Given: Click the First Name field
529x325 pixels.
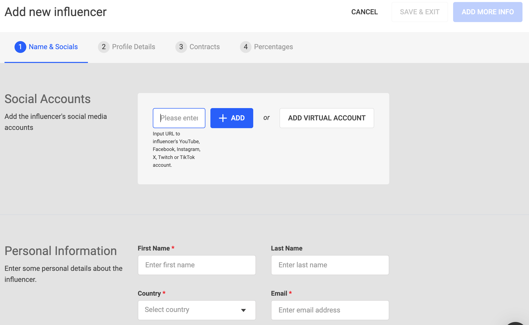Looking at the screenshot, I should [x=197, y=265].
